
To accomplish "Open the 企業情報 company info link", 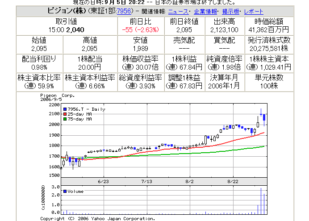I will (x=205, y=12).
